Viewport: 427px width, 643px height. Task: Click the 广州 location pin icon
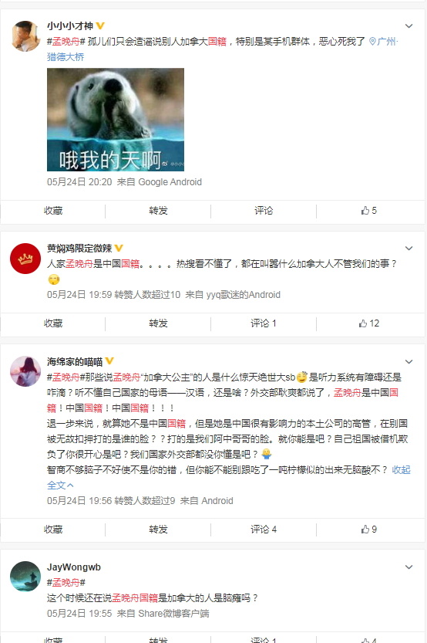coord(372,42)
